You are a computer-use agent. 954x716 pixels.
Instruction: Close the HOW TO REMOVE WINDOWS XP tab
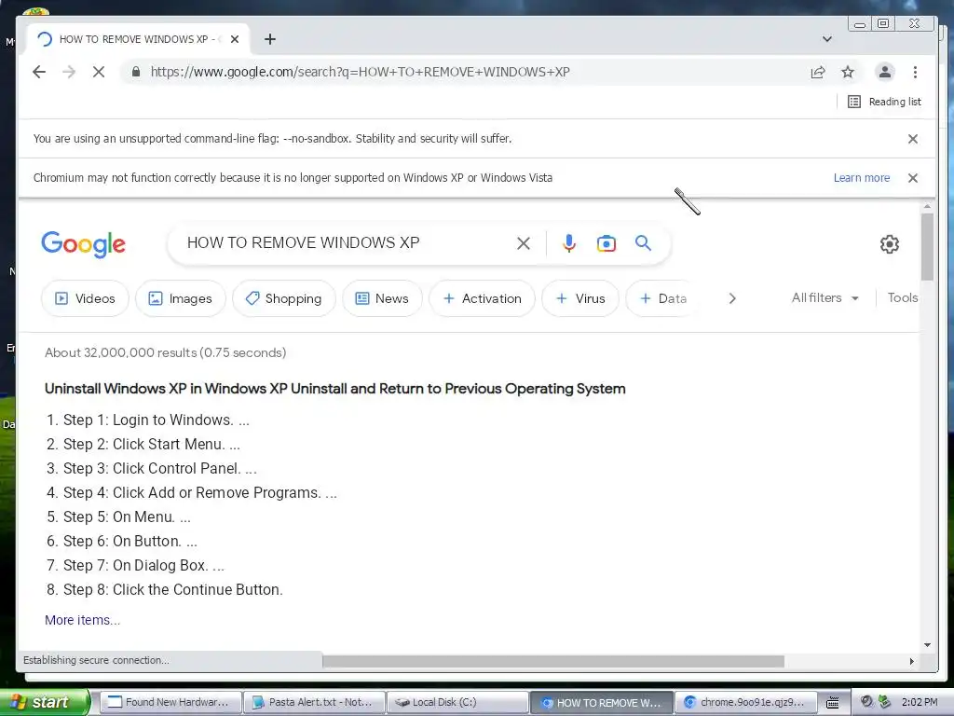[235, 39]
